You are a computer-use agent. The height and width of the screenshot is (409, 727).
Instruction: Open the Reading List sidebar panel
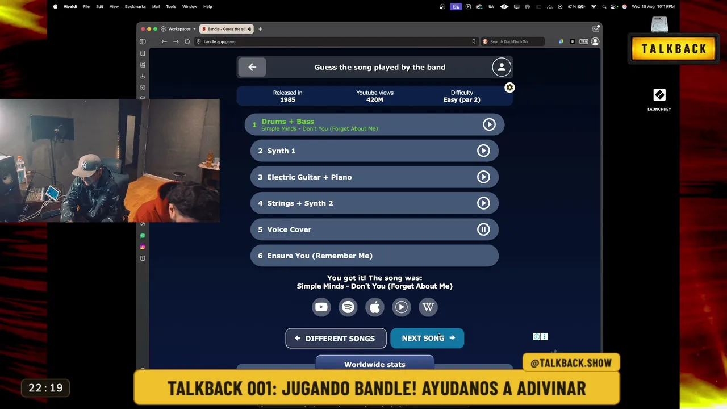(x=143, y=65)
